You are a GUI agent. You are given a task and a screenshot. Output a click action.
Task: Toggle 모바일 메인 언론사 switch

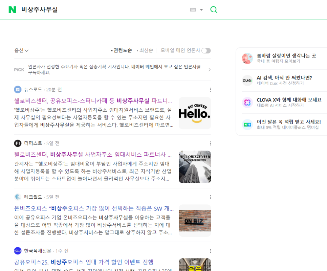pos(206,51)
